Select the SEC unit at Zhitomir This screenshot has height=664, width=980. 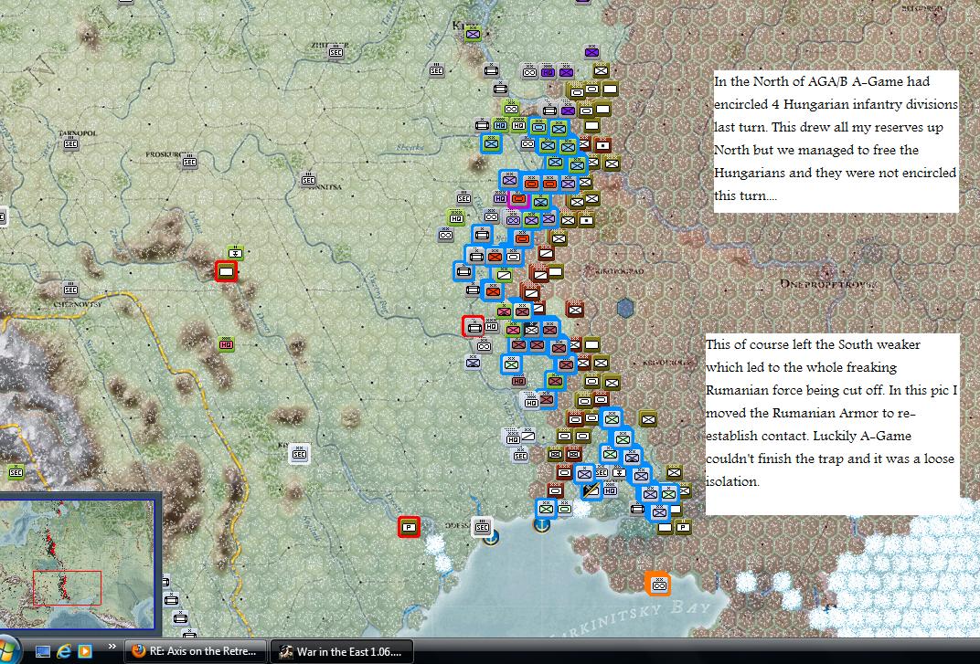click(336, 52)
